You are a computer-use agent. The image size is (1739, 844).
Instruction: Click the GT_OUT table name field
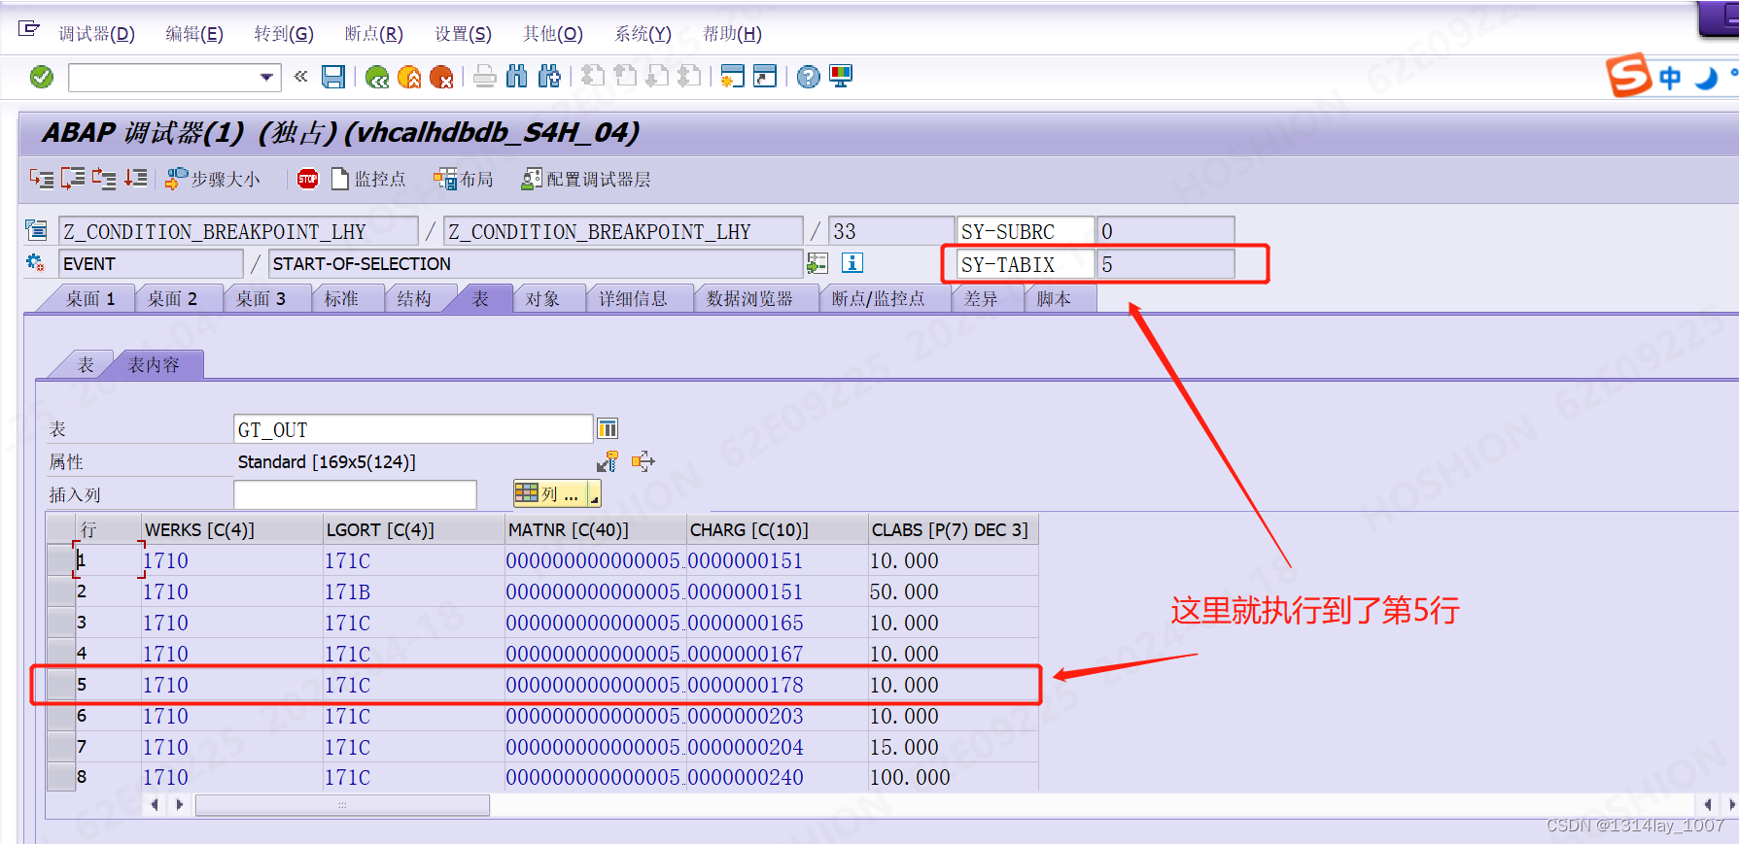pyautogui.click(x=413, y=429)
